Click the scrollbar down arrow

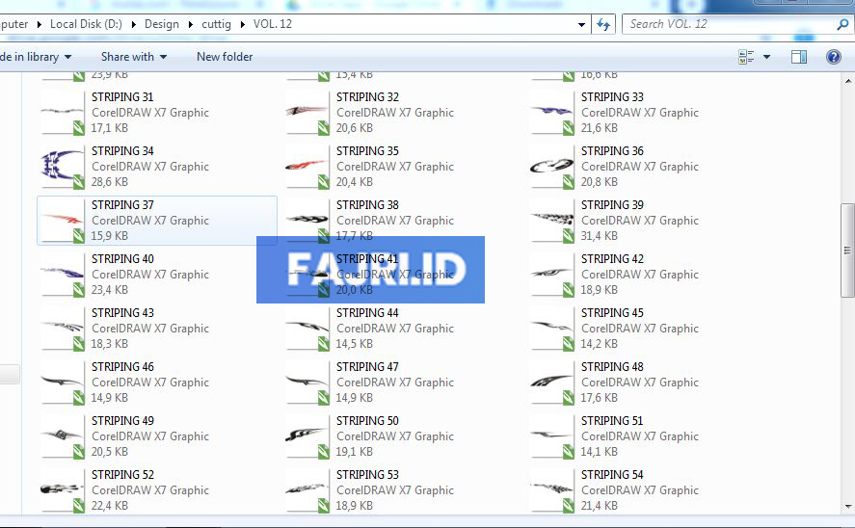[x=848, y=507]
